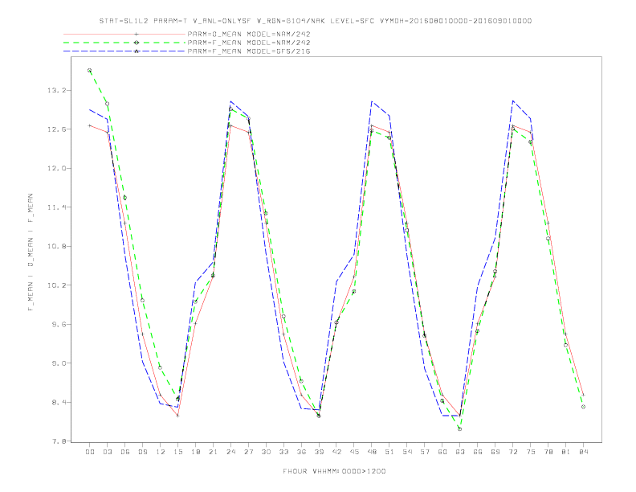Click x-axis tick label 72

coord(513,452)
